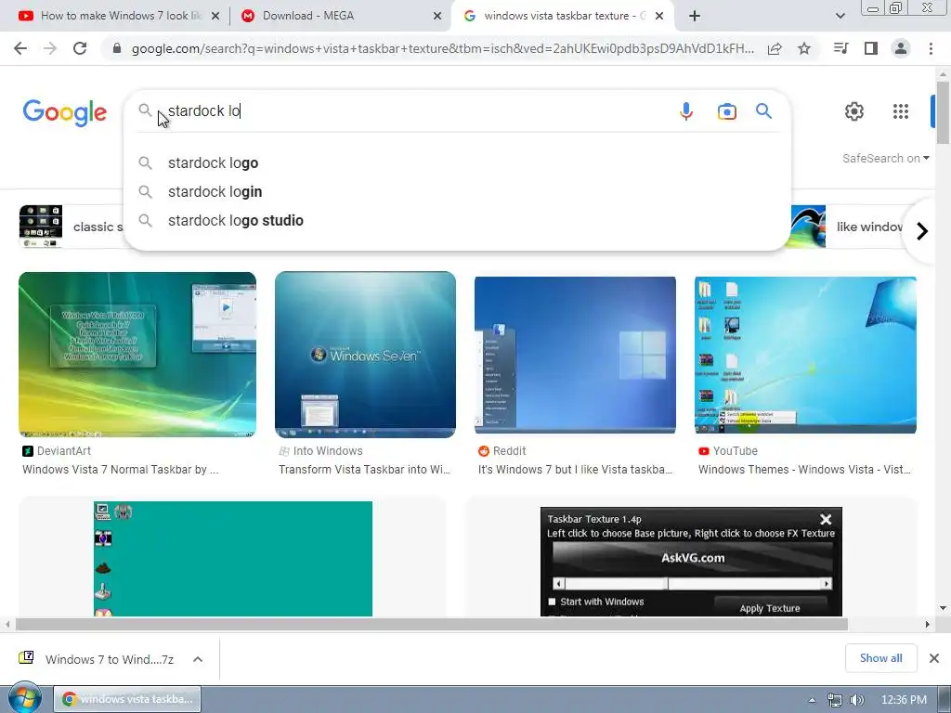The height and width of the screenshot is (713, 951).
Task: Open the tab search dropdown arrow
Action: (840, 17)
